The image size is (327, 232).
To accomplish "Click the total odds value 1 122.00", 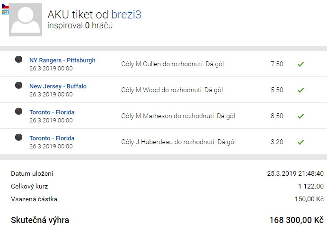I will click(311, 186).
